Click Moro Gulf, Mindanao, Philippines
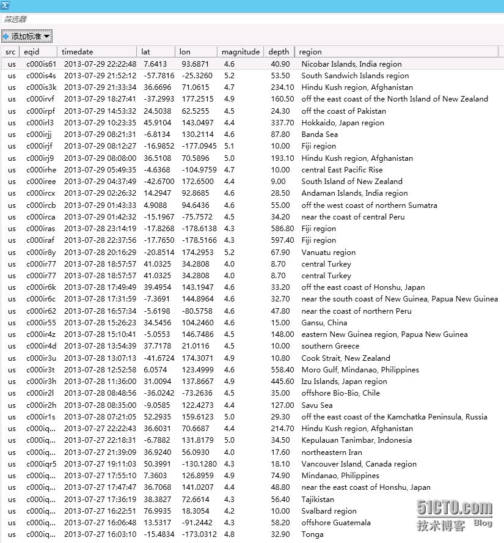This screenshot has height=543, width=504. (x=360, y=370)
